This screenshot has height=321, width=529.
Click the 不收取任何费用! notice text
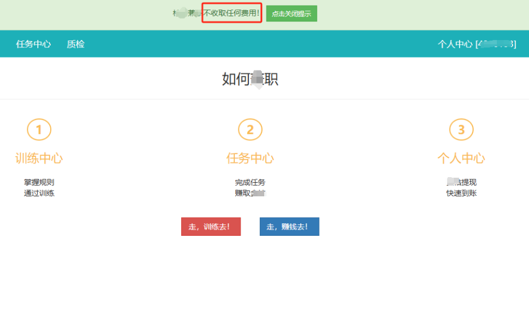pyautogui.click(x=231, y=13)
